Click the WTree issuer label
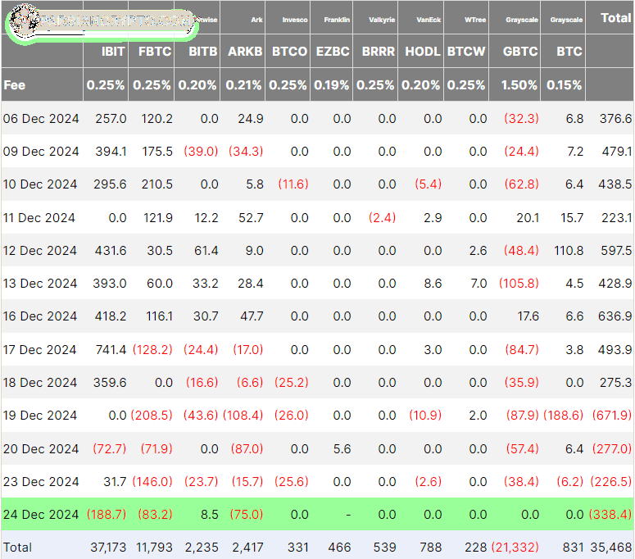Image resolution: width=635 pixels, height=559 pixels. tap(475, 20)
